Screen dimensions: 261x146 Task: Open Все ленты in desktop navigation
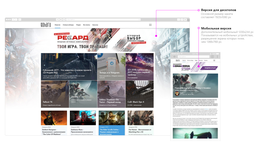pyautogui.click(x=87, y=25)
